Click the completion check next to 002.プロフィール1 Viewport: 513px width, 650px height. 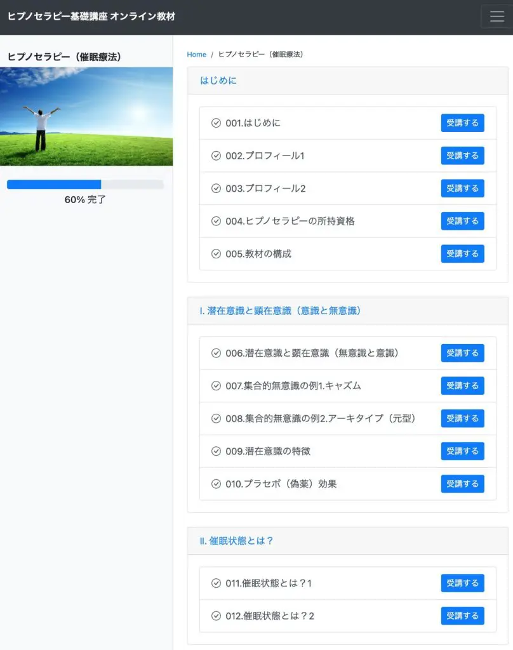point(216,156)
